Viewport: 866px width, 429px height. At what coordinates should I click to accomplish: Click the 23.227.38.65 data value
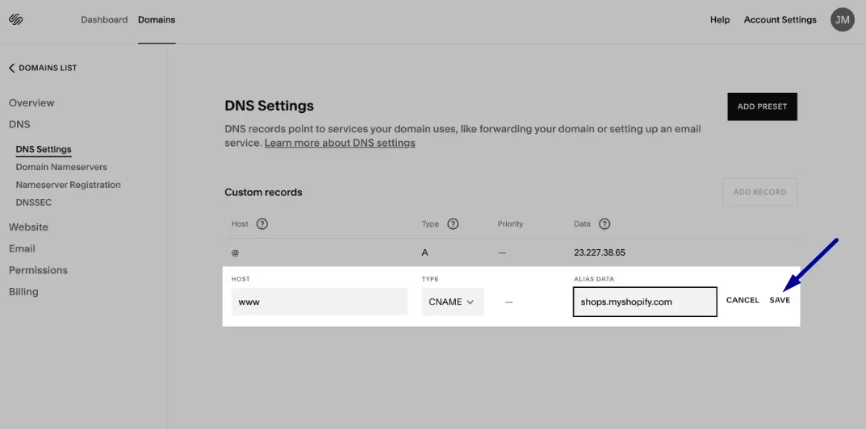coord(599,253)
